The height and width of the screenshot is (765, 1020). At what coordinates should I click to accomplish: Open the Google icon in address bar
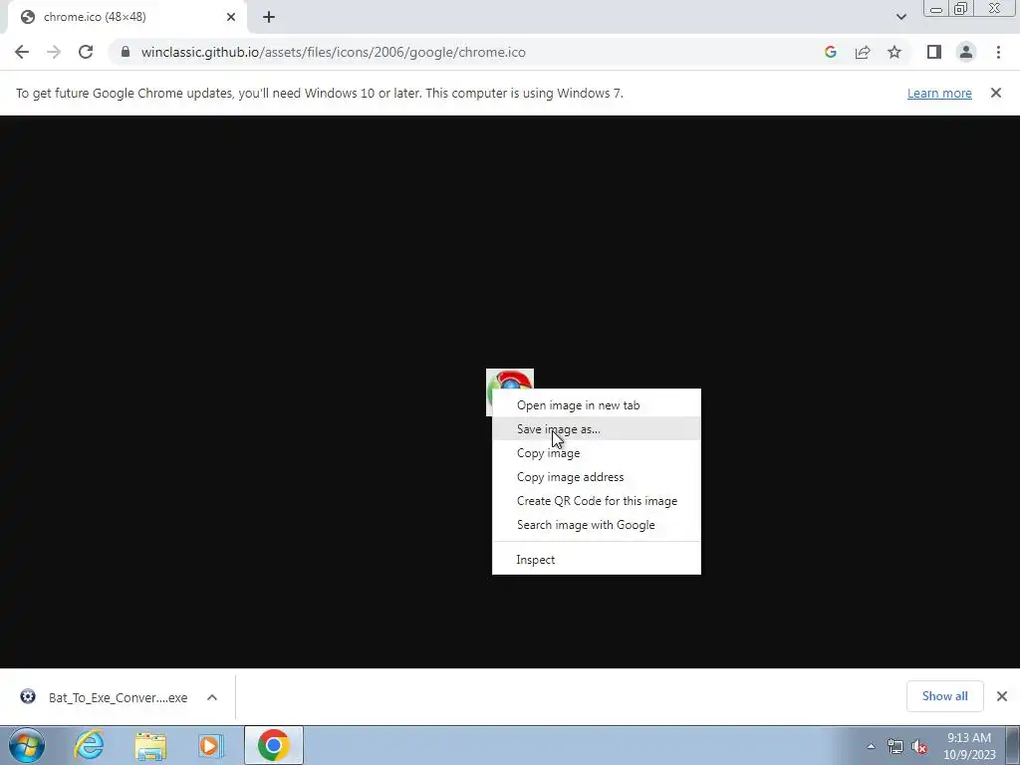pyautogui.click(x=830, y=52)
